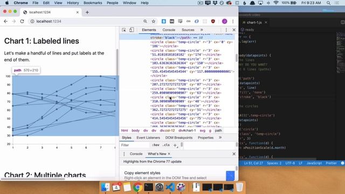Open Chrome from the Dock
This screenshot has width=345, height=194.
coord(138,187)
